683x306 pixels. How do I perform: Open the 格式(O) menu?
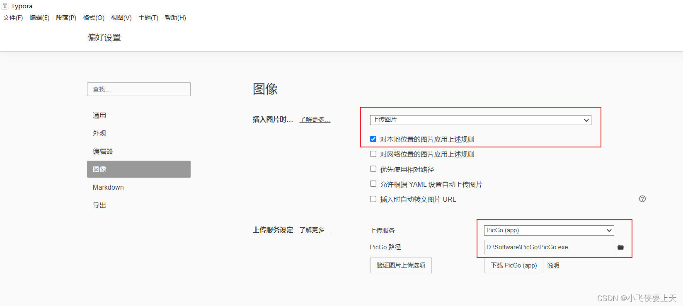pos(94,18)
